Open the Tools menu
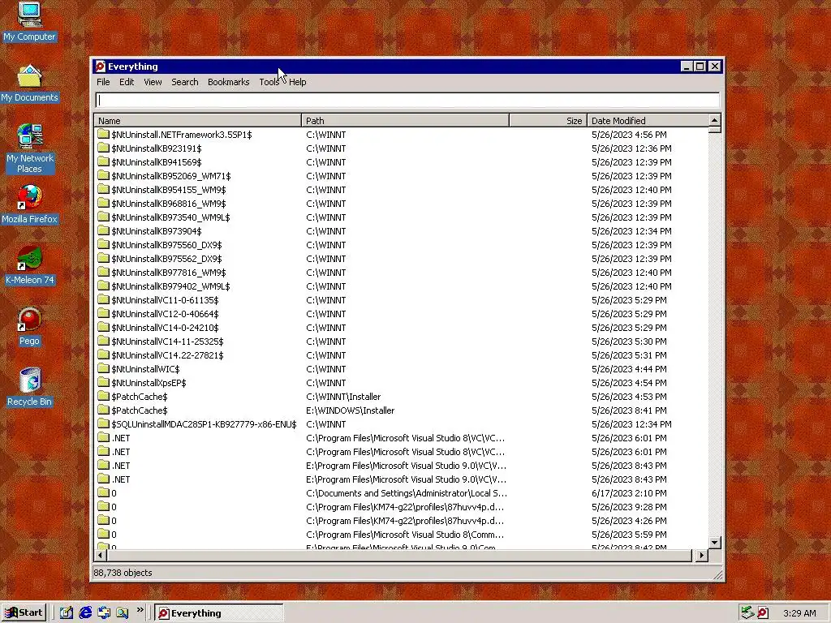This screenshot has width=831, height=623. point(269,82)
